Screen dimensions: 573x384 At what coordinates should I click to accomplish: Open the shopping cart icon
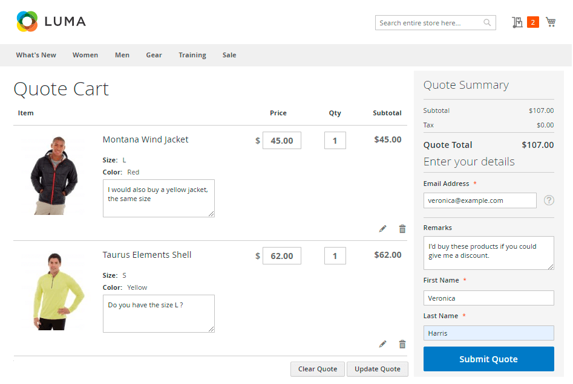(x=550, y=22)
